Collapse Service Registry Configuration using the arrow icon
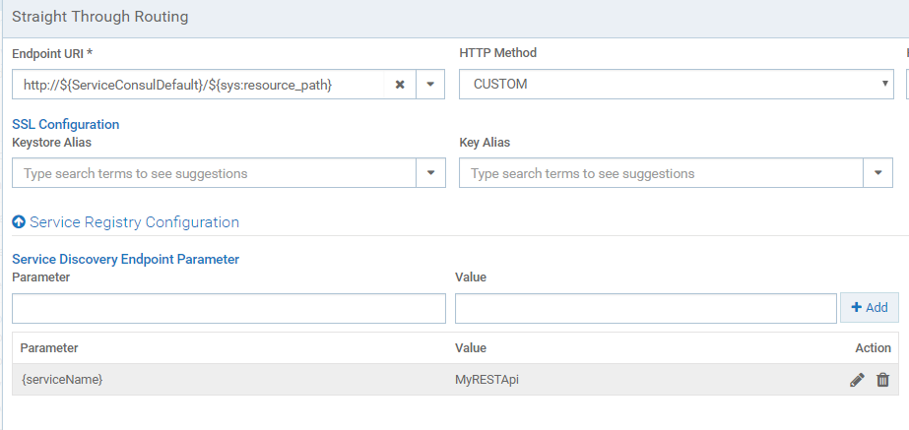This screenshot has height=430, width=909. pos(19,222)
